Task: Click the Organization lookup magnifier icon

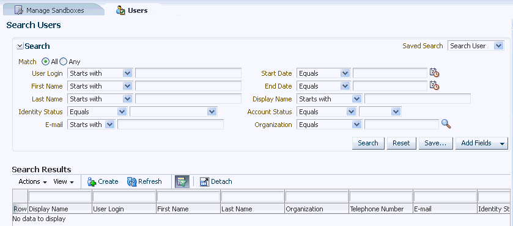Action: [446, 124]
